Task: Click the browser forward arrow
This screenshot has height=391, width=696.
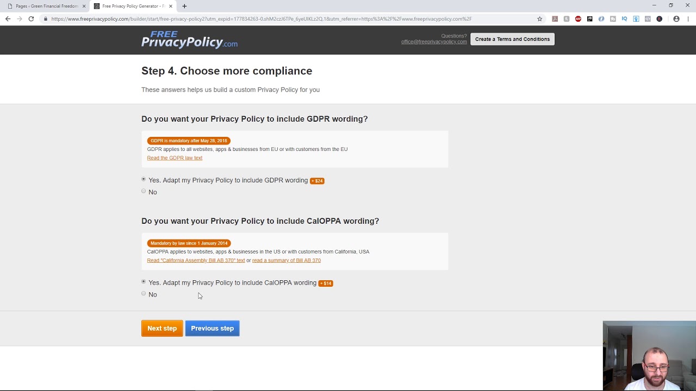Action: (20, 19)
